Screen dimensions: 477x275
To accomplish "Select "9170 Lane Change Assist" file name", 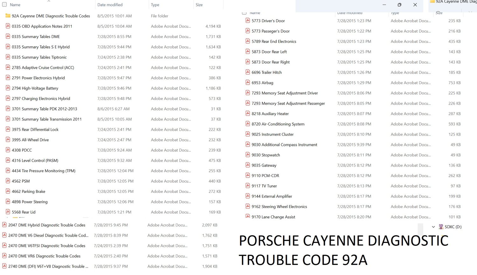I will point(273,217).
